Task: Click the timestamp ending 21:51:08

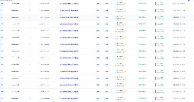Action: [179, 58]
